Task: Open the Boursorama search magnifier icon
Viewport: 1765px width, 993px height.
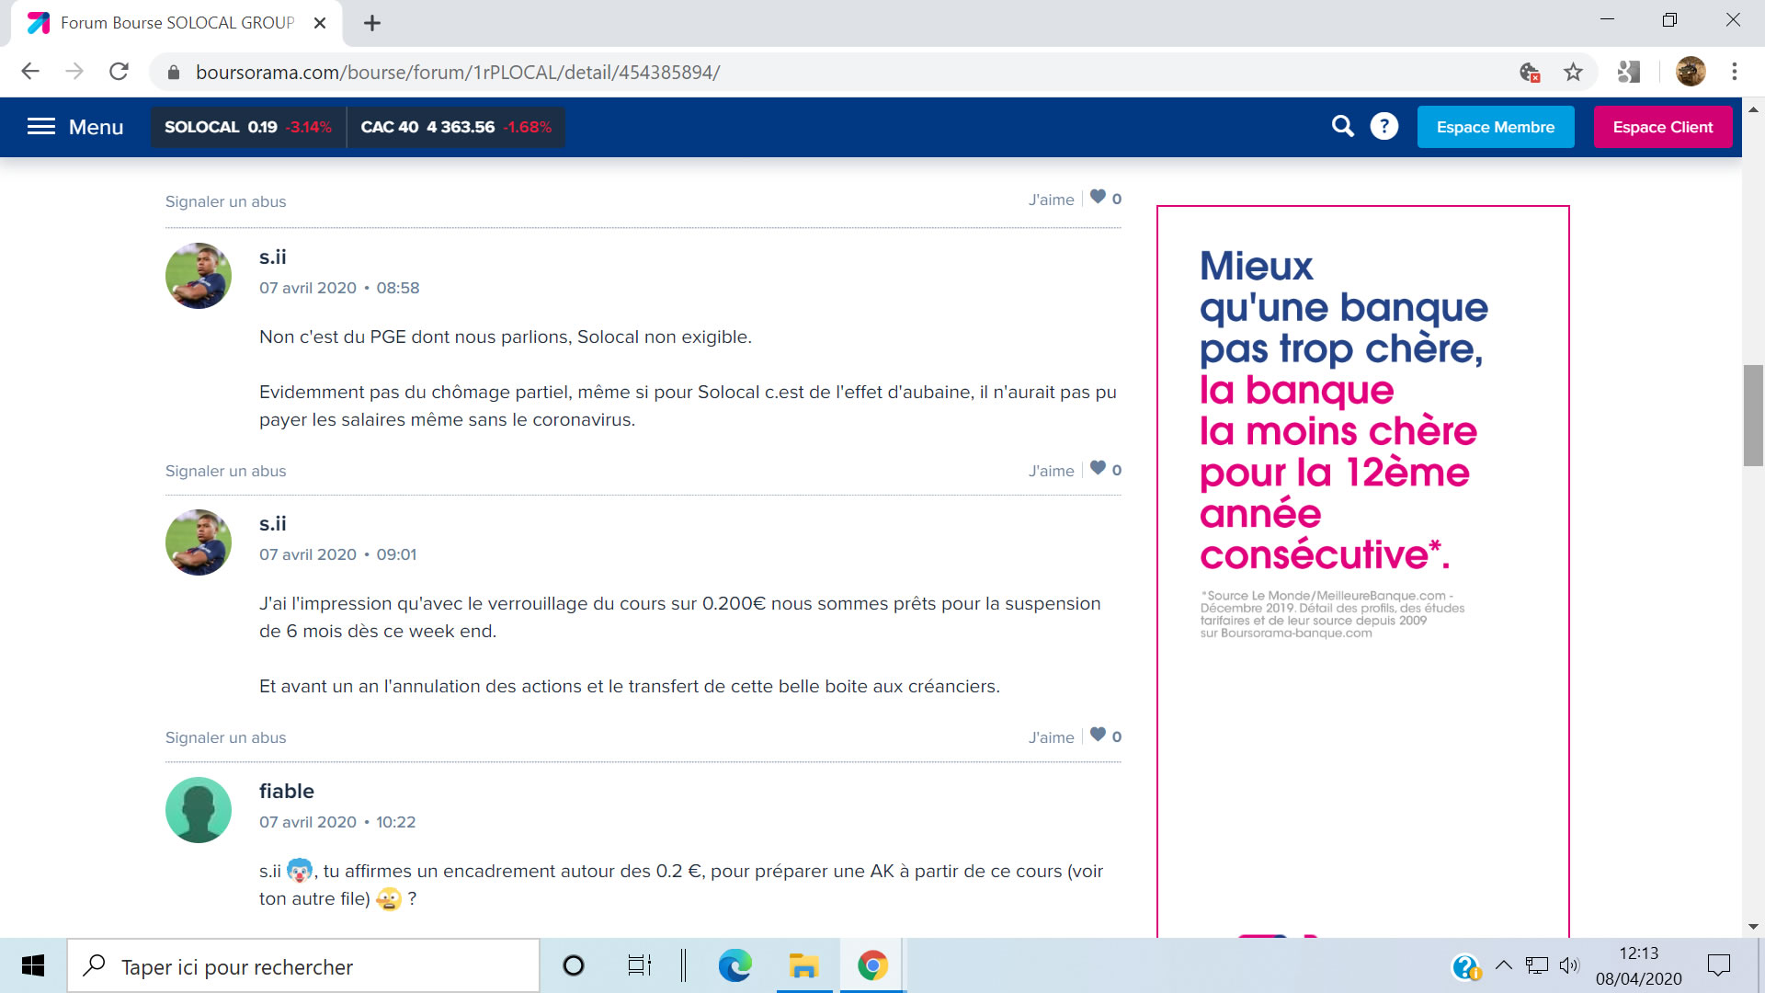Action: pos(1342,126)
